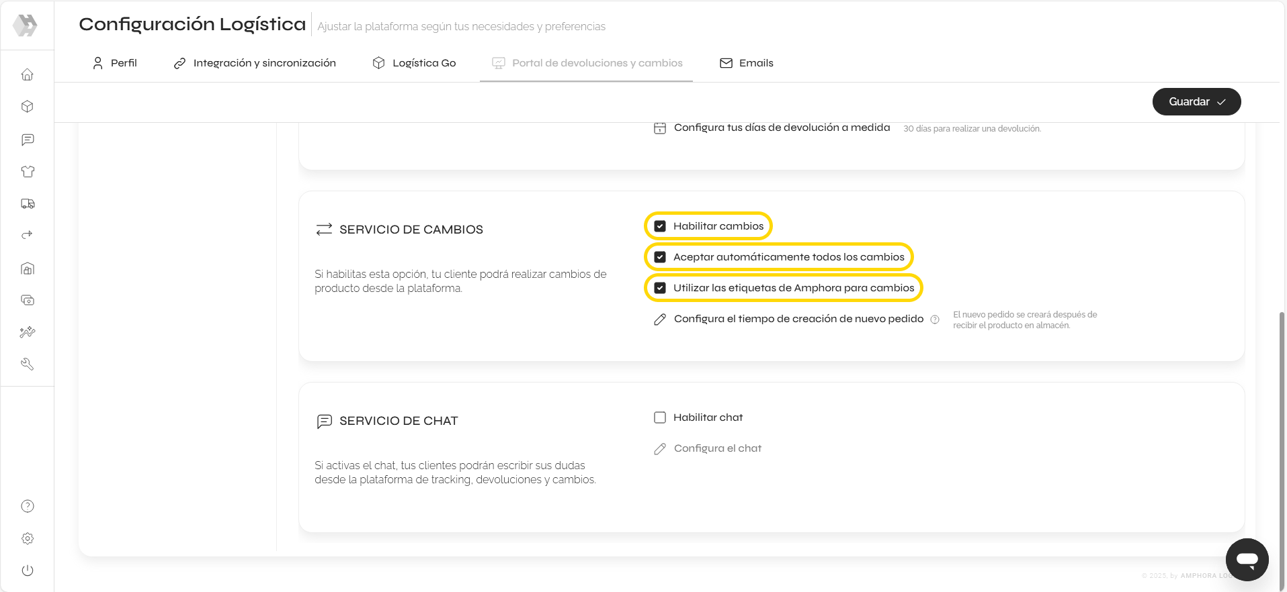The image size is (1287, 592).
Task: Disable Utilizar las etiquetas de Amphora checkbox
Action: [660, 288]
